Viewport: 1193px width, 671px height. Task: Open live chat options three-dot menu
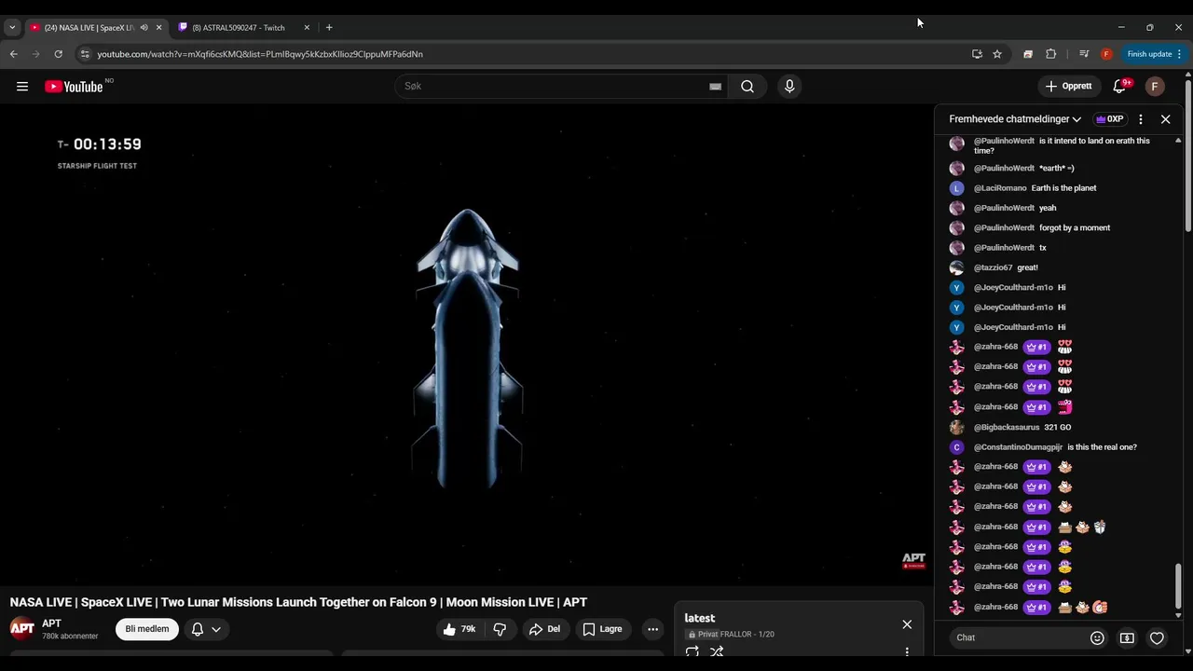(x=1140, y=119)
